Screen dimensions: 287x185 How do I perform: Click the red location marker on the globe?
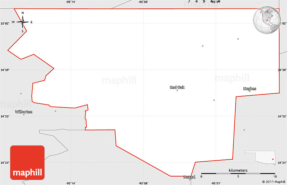point(267,20)
